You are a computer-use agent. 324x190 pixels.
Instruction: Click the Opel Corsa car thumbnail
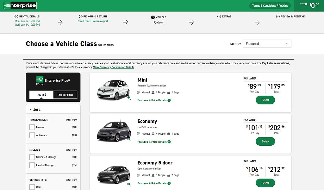(x=114, y=172)
